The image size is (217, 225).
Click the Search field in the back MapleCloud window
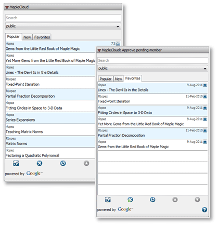[x=63, y=18]
